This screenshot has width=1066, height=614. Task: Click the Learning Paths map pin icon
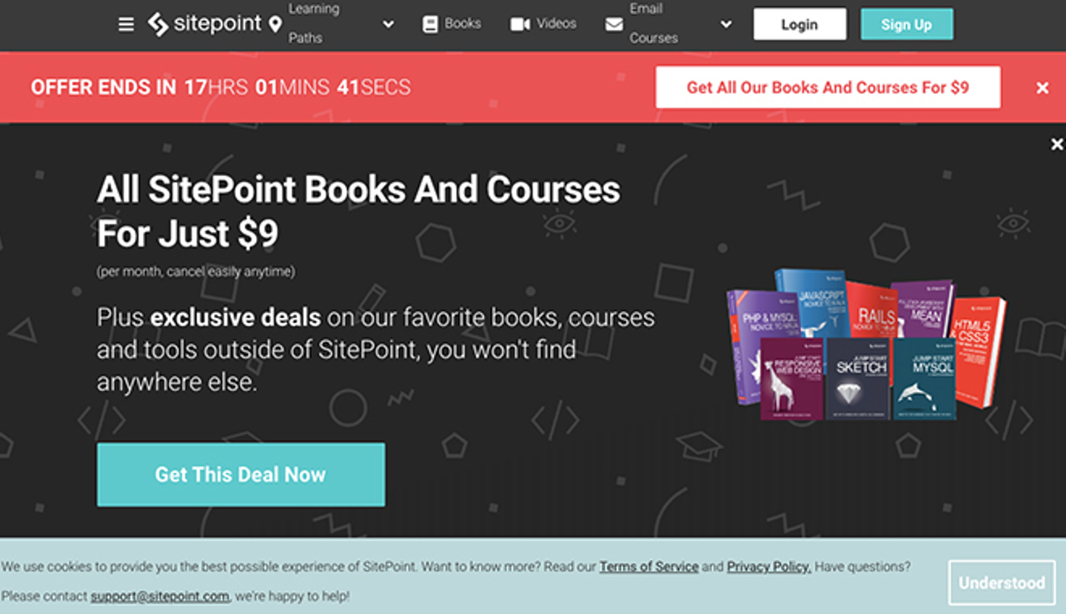[275, 24]
